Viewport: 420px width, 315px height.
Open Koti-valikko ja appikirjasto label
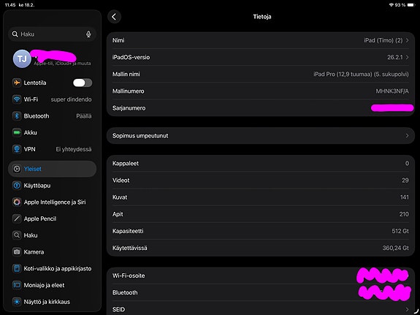point(58,269)
